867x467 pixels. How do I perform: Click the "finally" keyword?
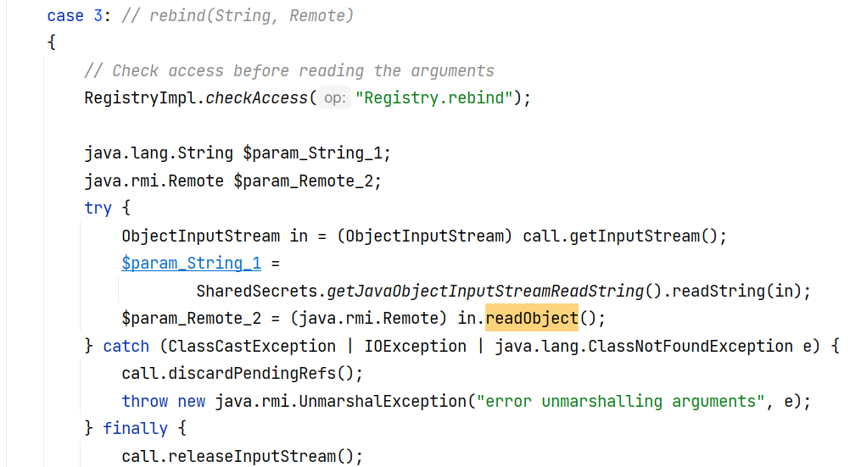pyautogui.click(x=135, y=429)
